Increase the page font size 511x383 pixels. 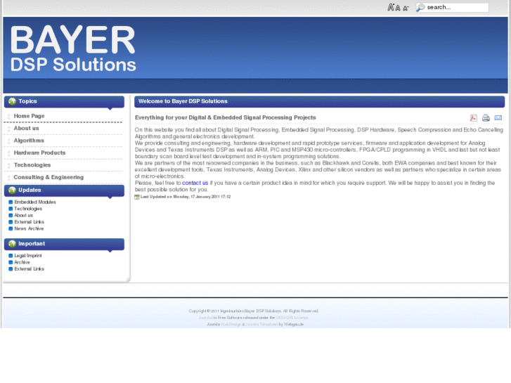coord(391,7)
